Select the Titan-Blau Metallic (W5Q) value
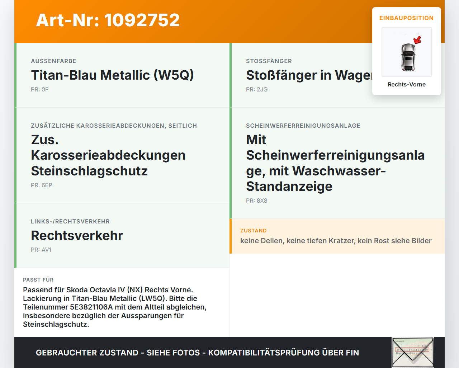 112,75
